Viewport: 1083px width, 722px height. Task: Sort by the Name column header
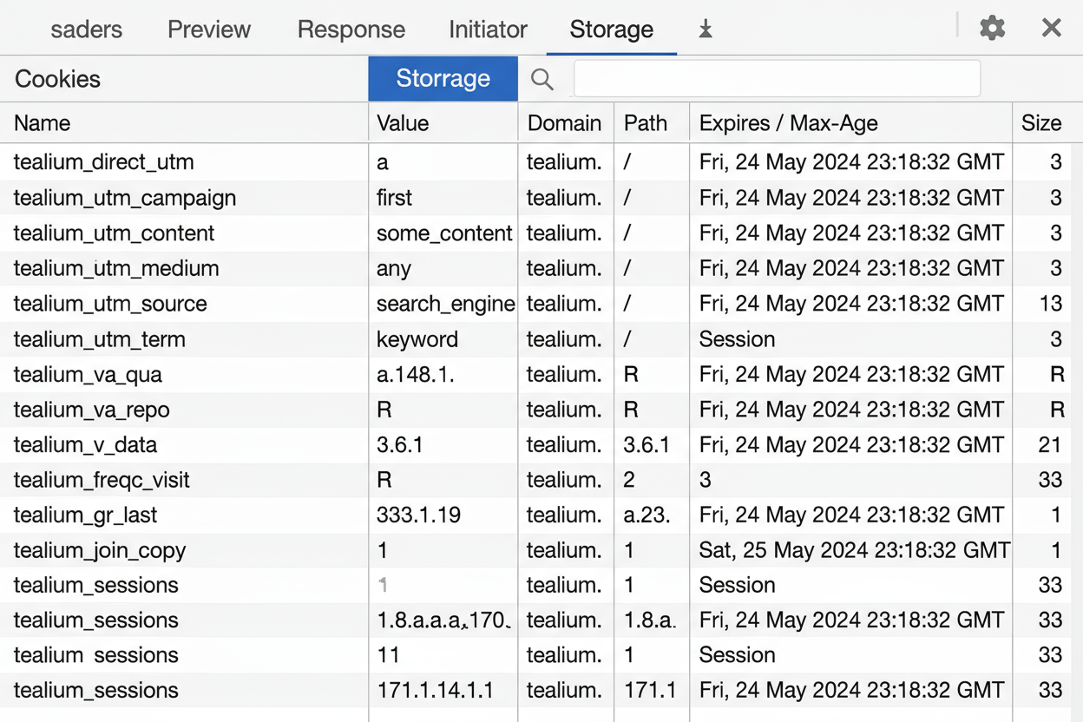43,123
